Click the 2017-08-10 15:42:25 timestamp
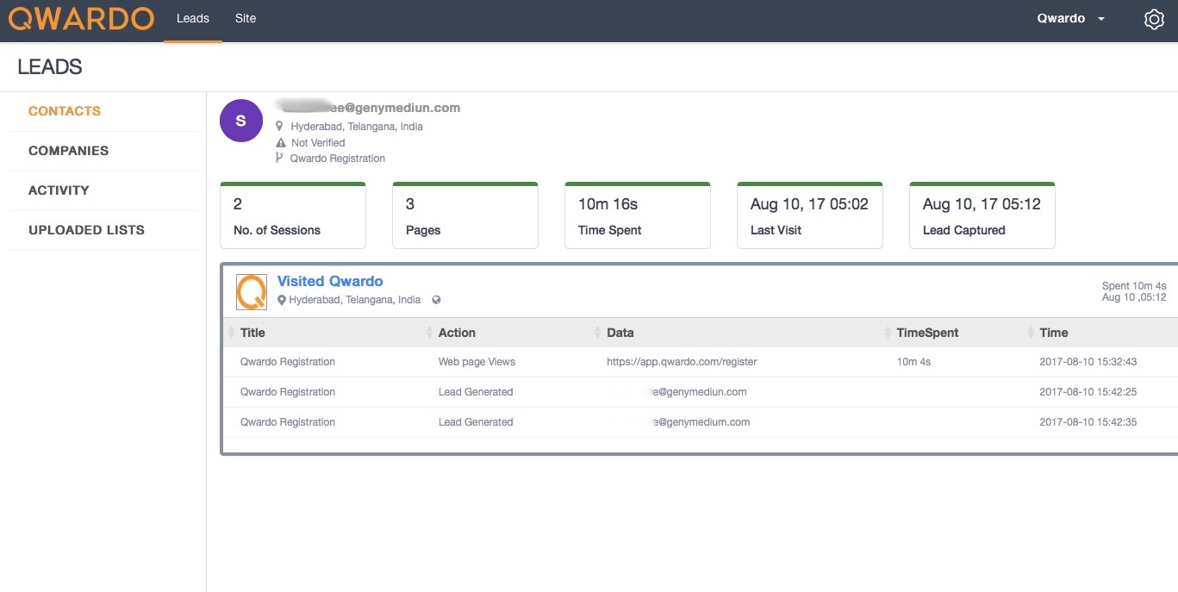 click(x=1088, y=392)
